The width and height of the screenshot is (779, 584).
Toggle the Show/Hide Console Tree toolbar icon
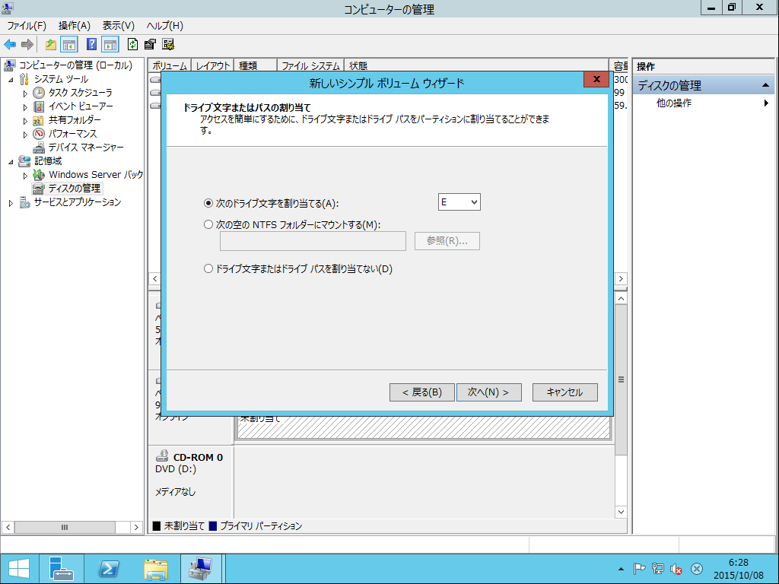click(69, 45)
